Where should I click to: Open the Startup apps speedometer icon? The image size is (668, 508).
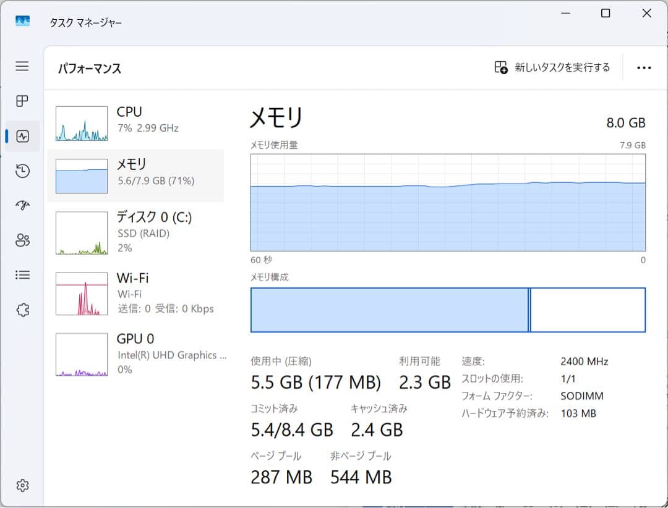point(22,205)
